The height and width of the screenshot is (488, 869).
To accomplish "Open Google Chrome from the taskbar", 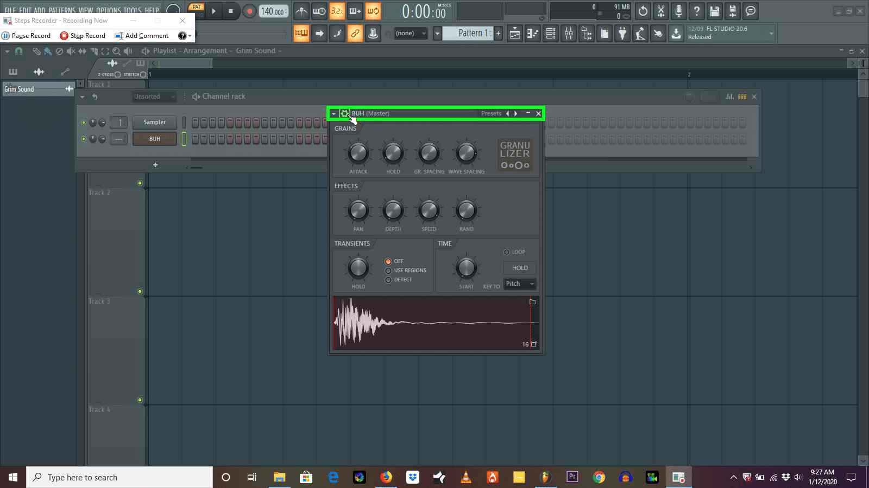I will tap(599, 477).
